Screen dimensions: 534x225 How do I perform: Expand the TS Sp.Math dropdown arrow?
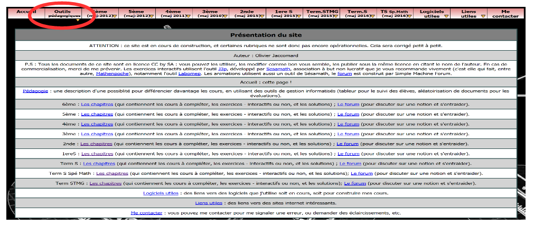409,16
